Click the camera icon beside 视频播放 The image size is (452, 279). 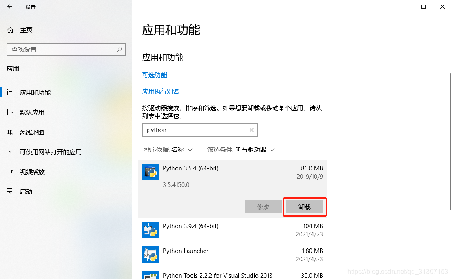pos(10,172)
